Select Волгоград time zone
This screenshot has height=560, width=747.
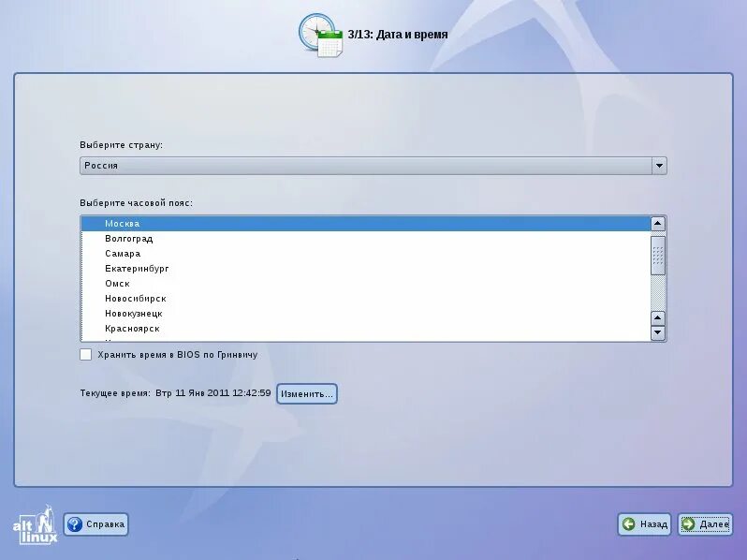pos(366,238)
